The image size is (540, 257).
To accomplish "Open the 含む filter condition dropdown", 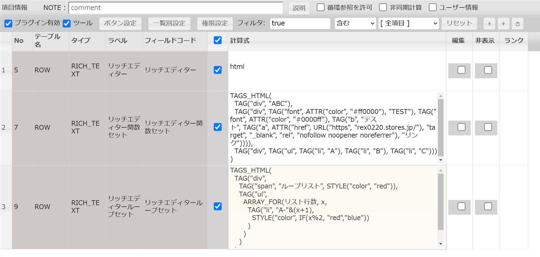I will tap(355, 23).
